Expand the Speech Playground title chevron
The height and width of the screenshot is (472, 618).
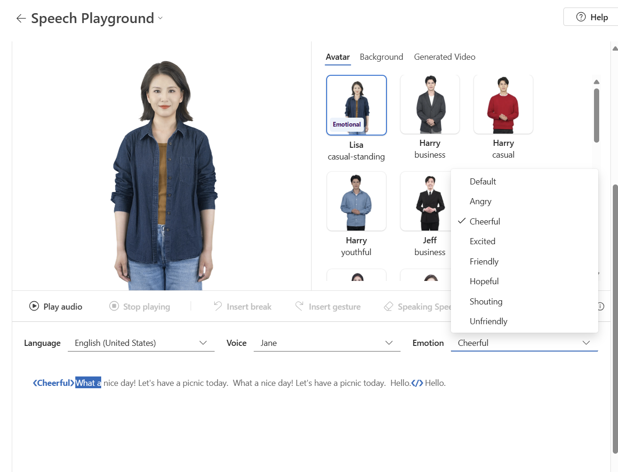coord(161,18)
